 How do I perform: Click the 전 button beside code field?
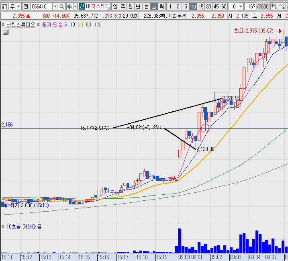click(x=26, y=7)
